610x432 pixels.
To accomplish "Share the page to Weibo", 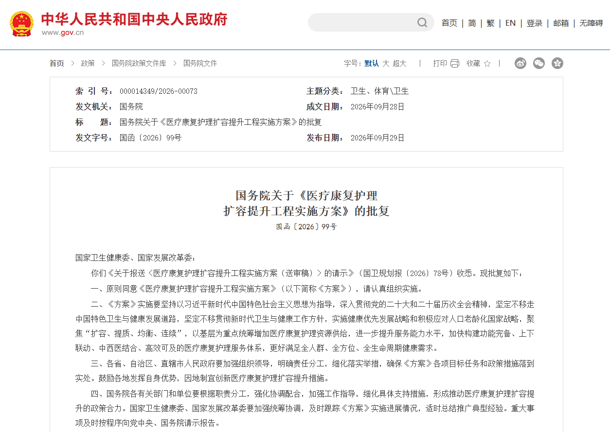I will coord(520,63).
